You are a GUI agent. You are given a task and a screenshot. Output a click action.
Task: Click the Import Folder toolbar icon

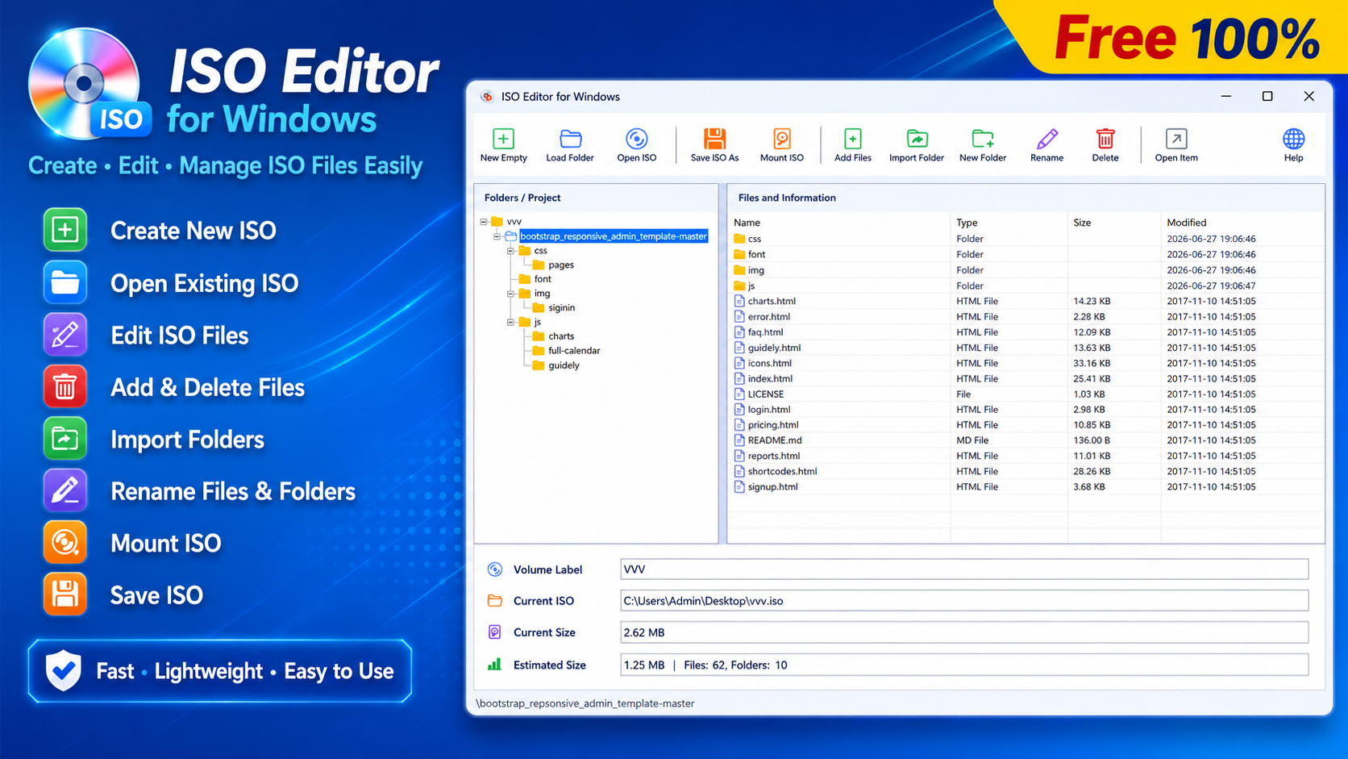pyautogui.click(x=917, y=139)
